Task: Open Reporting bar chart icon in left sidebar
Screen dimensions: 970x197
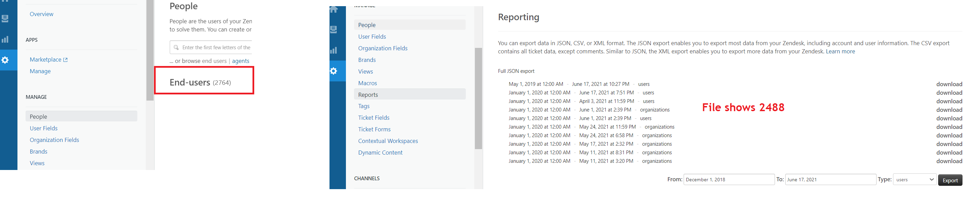Action: click(x=5, y=40)
